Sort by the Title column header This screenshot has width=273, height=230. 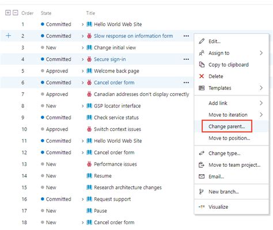click(x=90, y=13)
